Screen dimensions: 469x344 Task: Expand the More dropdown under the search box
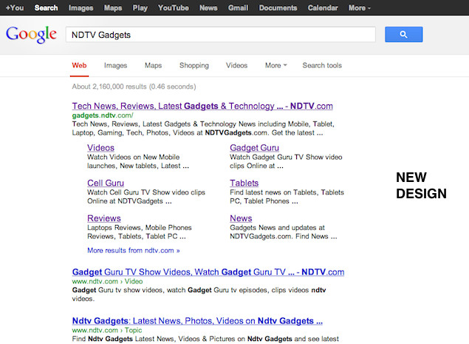click(x=275, y=66)
